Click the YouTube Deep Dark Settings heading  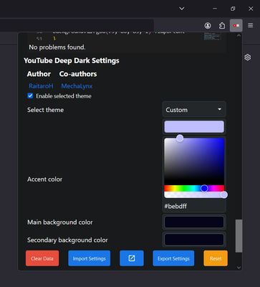coord(72,60)
